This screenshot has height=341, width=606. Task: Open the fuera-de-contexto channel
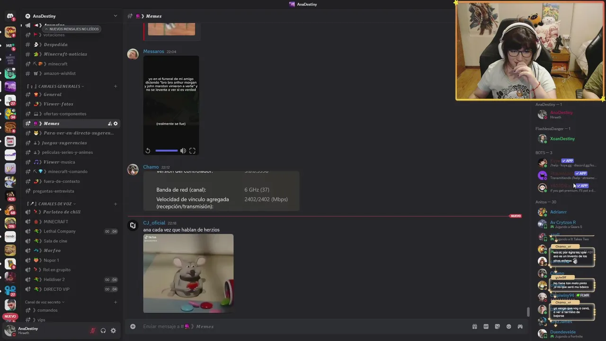pos(71,181)
